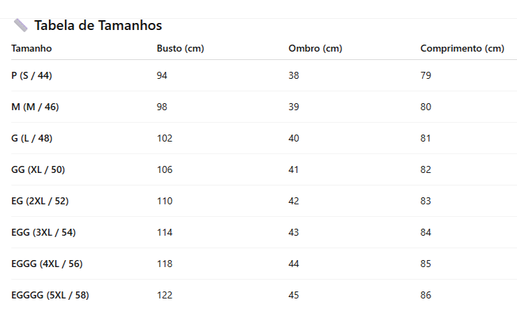Image resolution: width=517 pixels, height=311 pixels.
Task: Click the EGGGG (5XL / 58) size label
Action: [50, 295]
